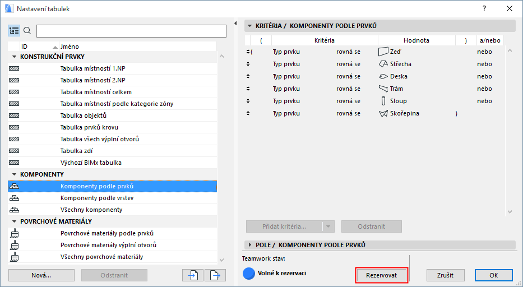Collapse the POVRCHOVÉ MATERIÁLY group
523x287 pixels.
point(14,221)
